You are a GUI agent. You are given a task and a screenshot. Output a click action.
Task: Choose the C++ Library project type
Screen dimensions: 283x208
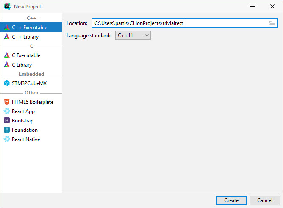[25, 37]
